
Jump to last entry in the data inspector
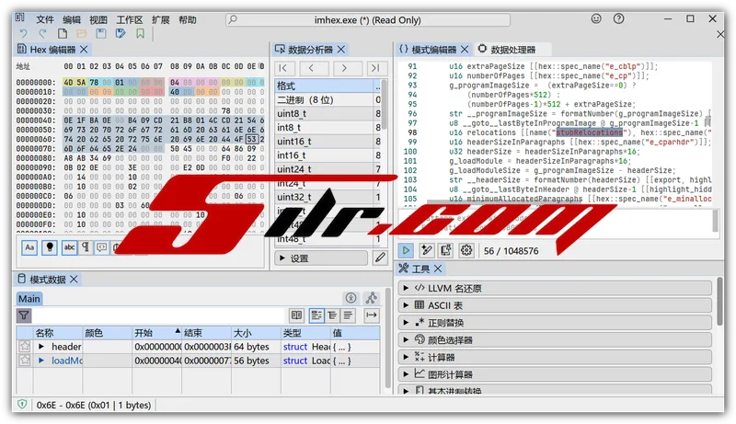pyautogui.click(x=376, y=68)
